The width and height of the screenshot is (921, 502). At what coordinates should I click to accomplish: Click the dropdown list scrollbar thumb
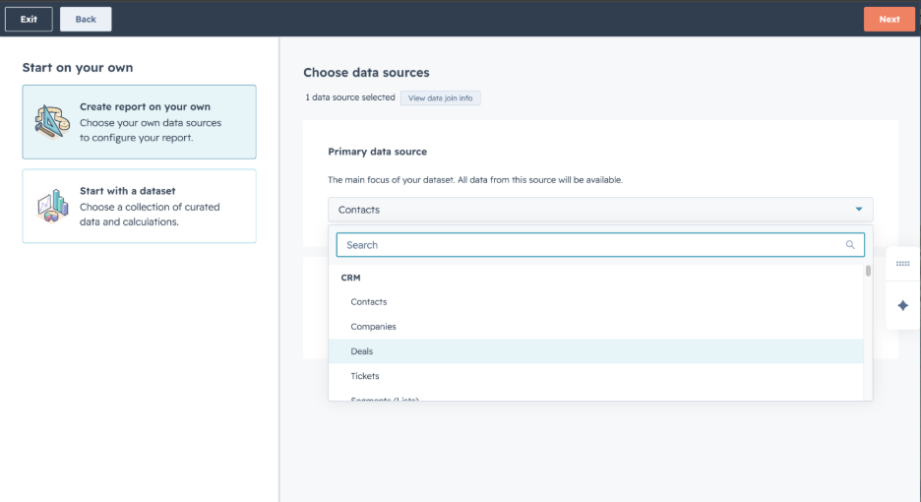[868, 271]
